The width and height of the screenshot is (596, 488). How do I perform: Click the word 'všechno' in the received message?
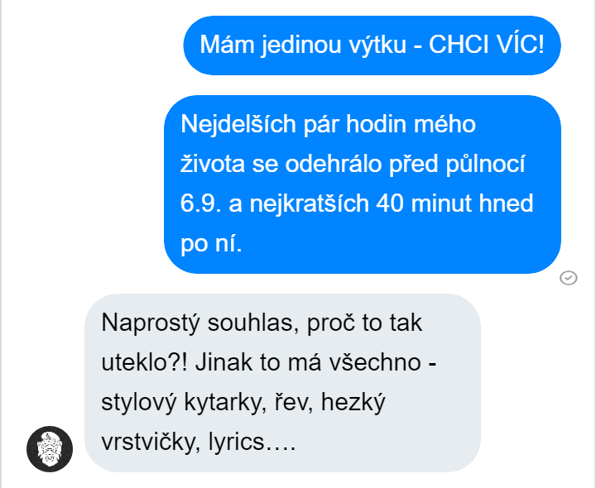[x=374, y=362]
